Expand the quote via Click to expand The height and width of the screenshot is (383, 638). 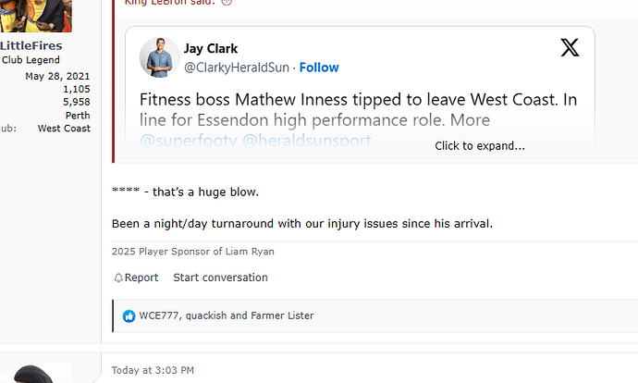click(480, 146)
